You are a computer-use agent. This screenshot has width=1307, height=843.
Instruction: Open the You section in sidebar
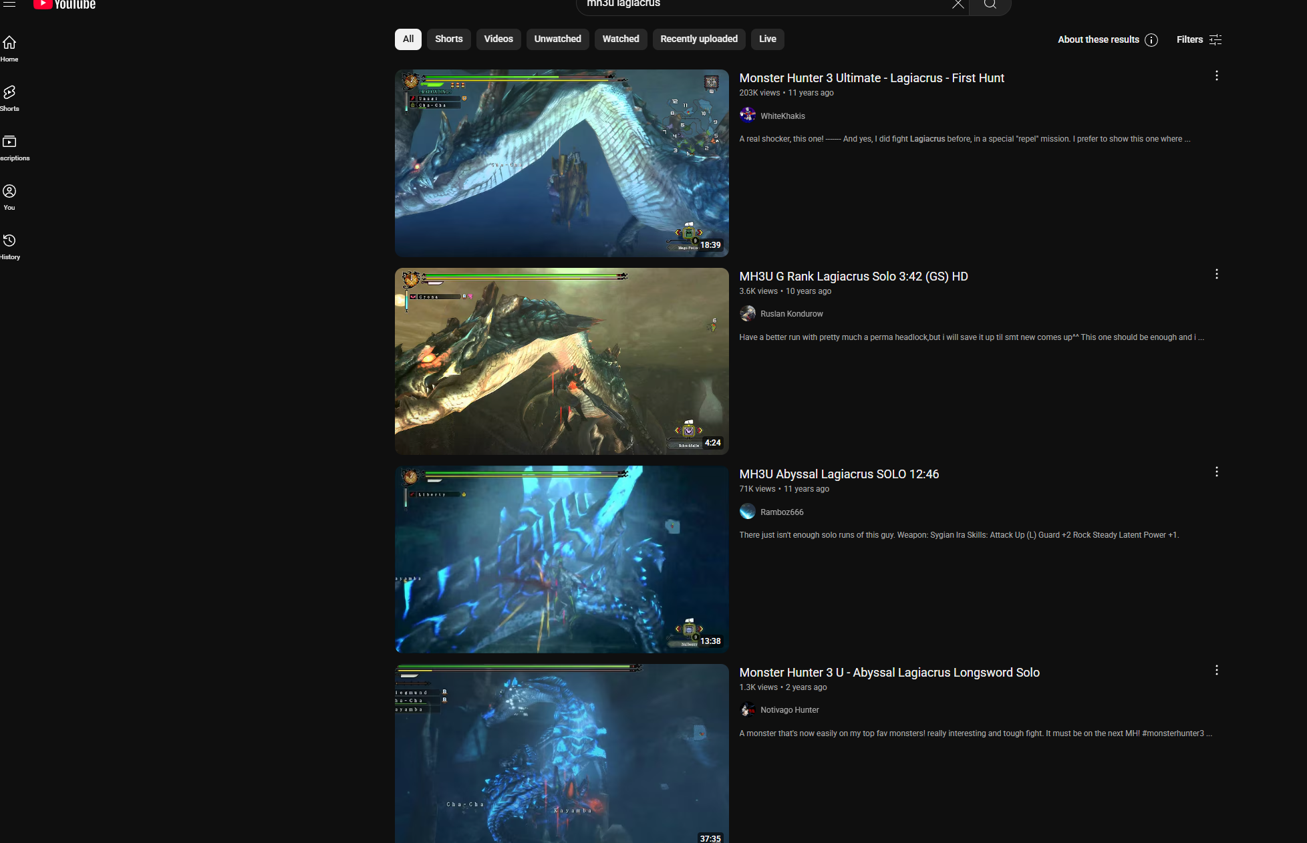[x=9, y=197]
